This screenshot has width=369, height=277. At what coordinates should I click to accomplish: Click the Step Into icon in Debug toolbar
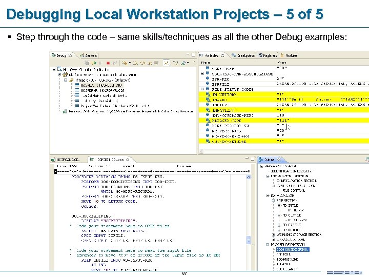(134, 63)
